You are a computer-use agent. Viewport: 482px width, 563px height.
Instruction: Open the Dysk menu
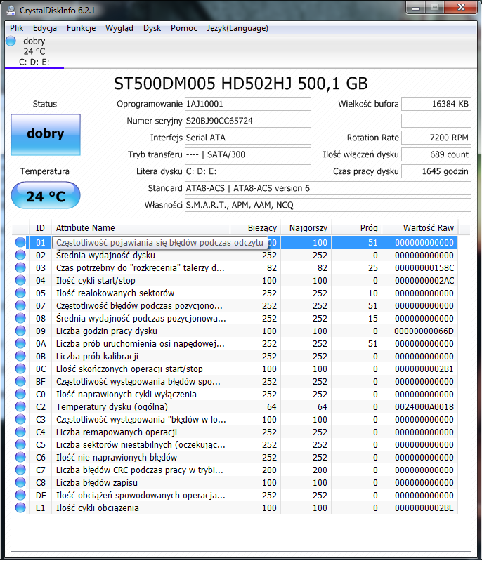point(152,28)
